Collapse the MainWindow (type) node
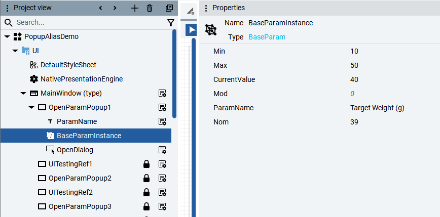The height and width of the screenshot is (217, 440). coord(23,93)
